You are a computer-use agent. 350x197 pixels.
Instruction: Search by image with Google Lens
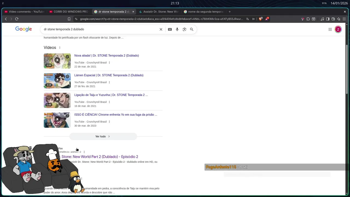click(184, 29)
